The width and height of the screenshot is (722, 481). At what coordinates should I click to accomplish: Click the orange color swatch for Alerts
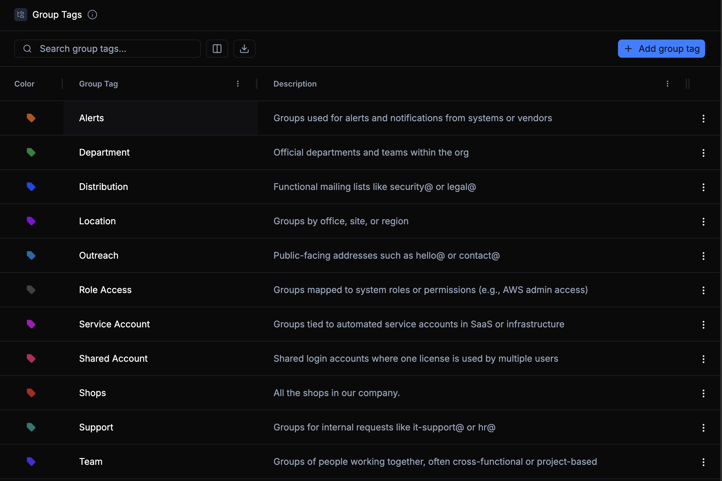[x=31, y=118]
